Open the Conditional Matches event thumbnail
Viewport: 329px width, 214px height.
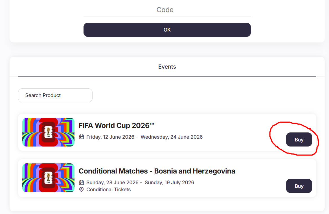pos(48,178)
